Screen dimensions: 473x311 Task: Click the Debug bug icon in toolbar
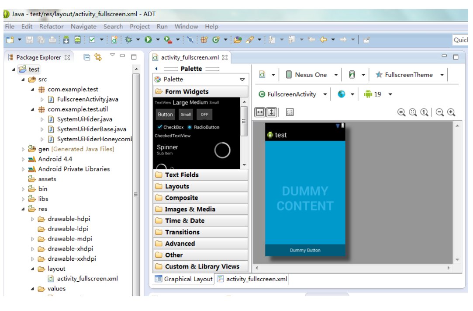128,40
